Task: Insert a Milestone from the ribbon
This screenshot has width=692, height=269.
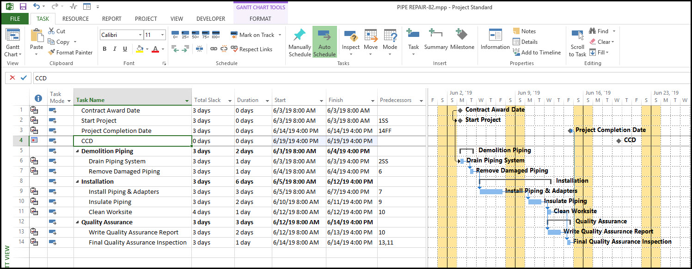Action: pyautogui.click(x=462, y=39)
